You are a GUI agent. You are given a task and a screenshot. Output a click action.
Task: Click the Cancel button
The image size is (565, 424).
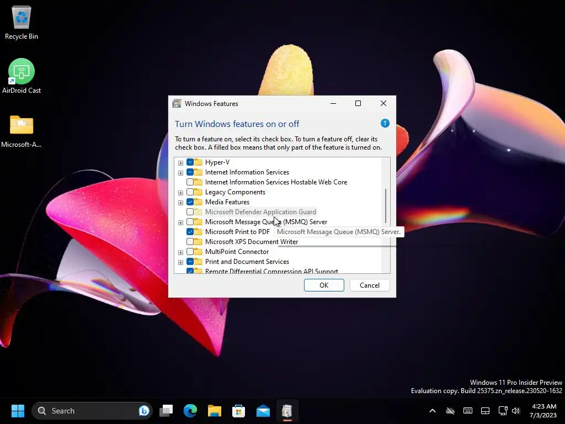point(370,285)
